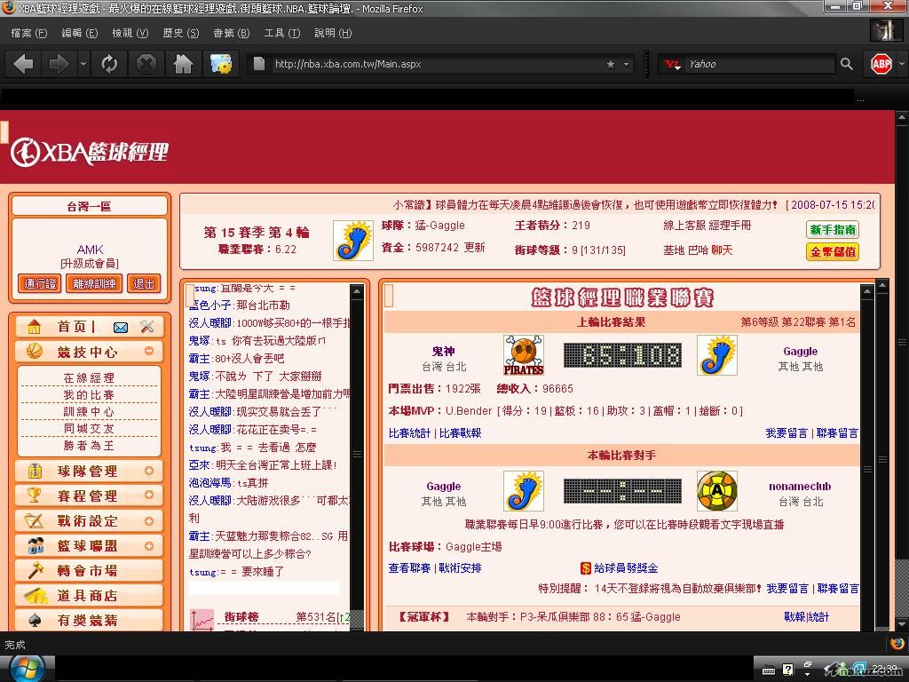Expand the 戰術設定 menu section

[148, 520]
